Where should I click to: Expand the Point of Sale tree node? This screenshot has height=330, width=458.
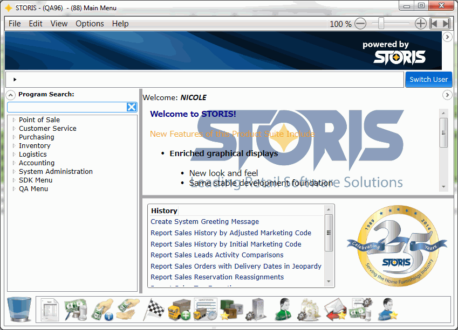tap(14, 120)
